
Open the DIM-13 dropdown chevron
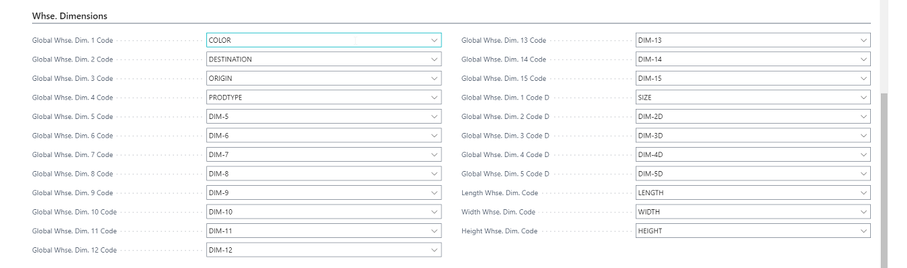tap(863, 40)
